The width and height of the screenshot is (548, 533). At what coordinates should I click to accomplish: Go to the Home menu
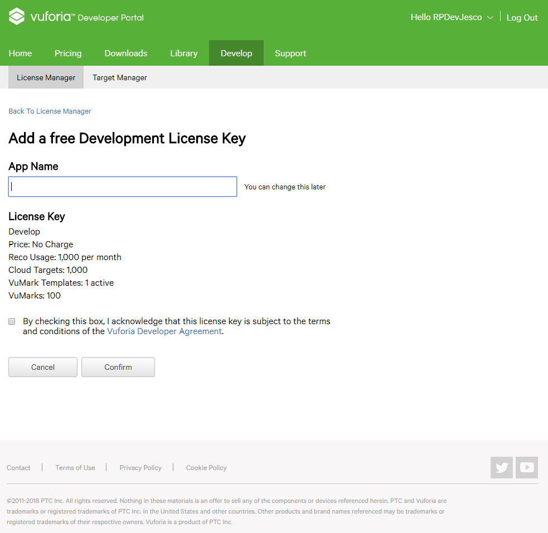coord(20,53)
